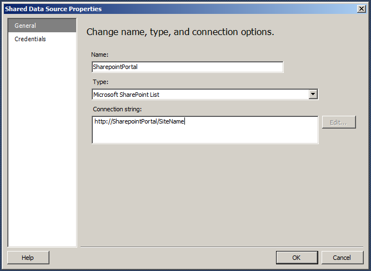Open the Credentials page
Image resolution: width=371 pixels, height=271 pixels.
click(x=42, y=39)
